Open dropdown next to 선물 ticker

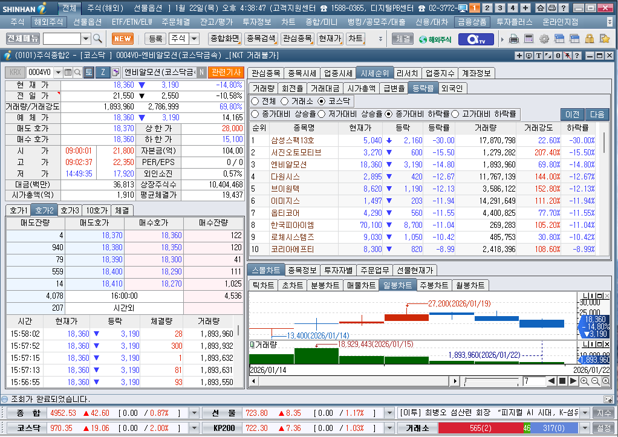point(389,413)
